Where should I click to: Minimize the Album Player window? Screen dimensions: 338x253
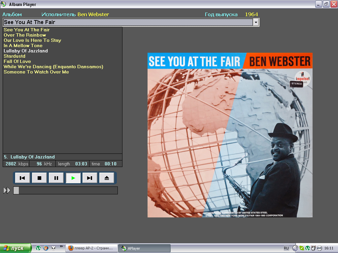tap(319, 4)
